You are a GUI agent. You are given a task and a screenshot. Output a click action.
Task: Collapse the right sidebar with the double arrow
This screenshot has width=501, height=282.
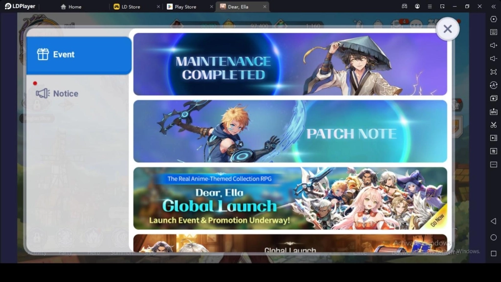click(x=493, y=6)
